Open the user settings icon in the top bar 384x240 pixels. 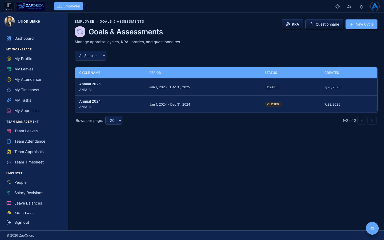349,6
